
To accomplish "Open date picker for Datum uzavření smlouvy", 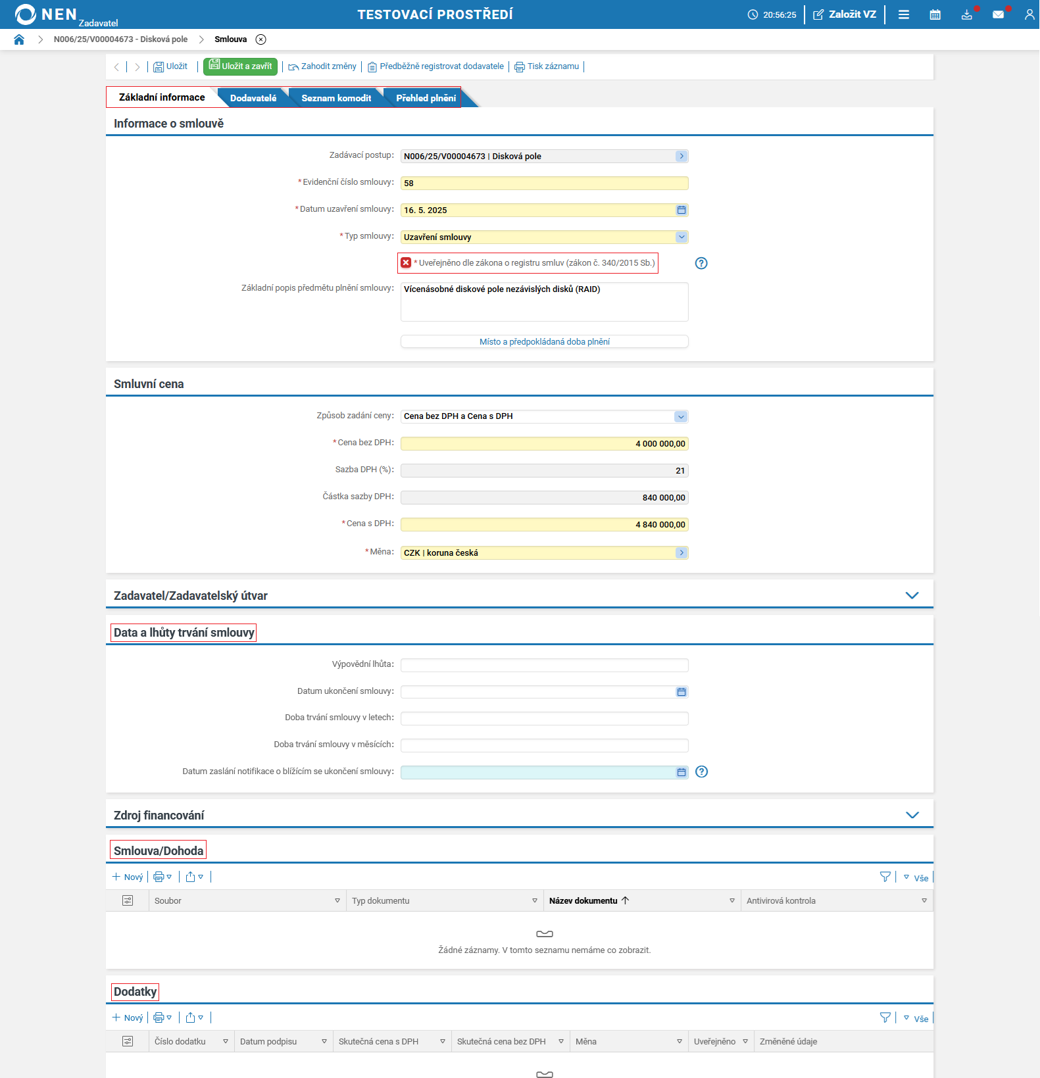I will pyautogui.click(x=681, y=210).
